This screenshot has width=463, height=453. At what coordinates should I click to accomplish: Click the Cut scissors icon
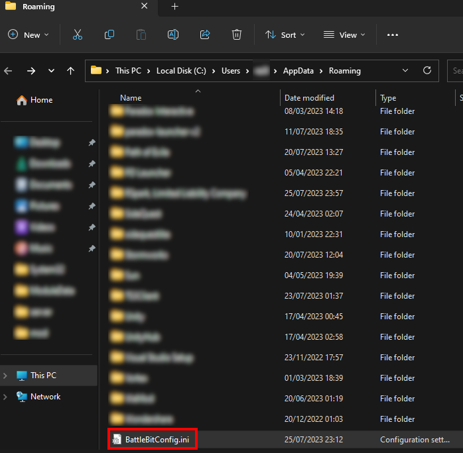[x=78, y=34]
